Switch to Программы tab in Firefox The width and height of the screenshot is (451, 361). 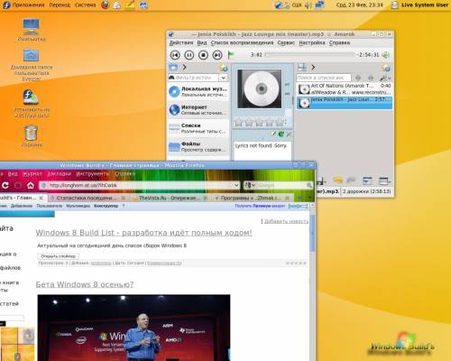point(253,198)
